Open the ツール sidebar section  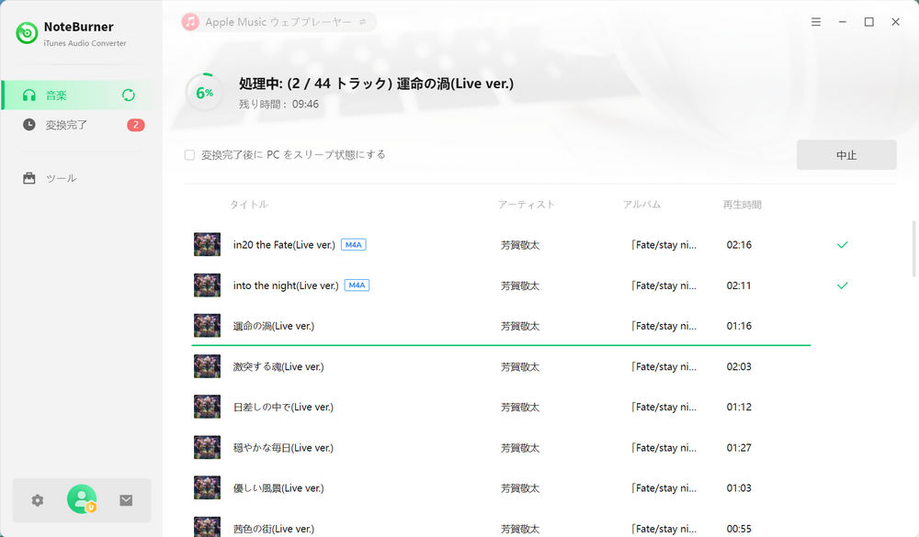[61, 178]
